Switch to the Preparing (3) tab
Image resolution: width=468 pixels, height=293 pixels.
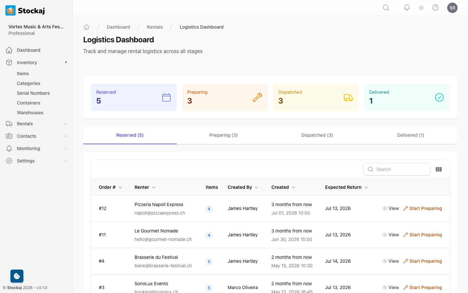click(224, 135)
